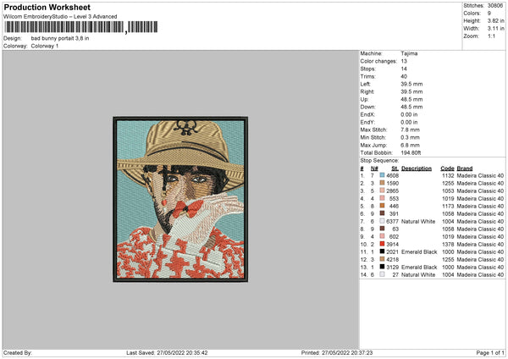Click the Code column header
508x359 pixels.
[x=447, y=168]
